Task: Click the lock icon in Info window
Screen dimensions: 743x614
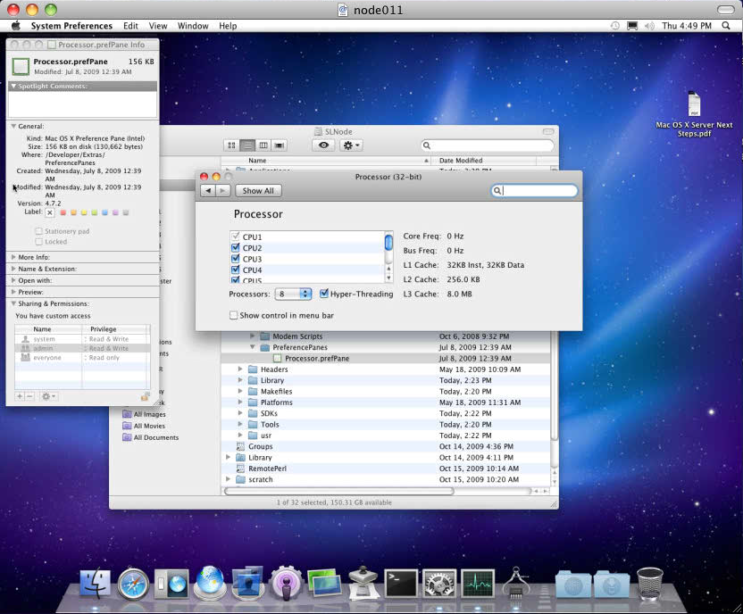Action: 145,396
